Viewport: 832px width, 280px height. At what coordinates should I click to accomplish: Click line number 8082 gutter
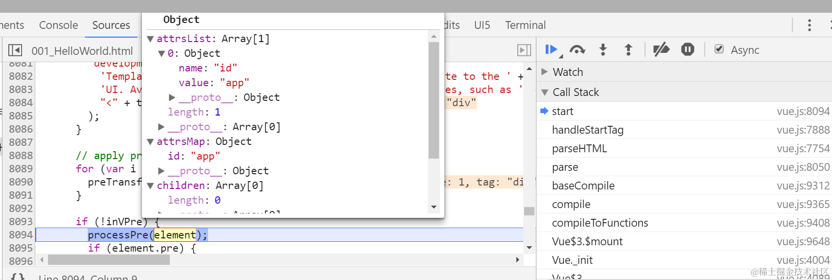[21, 76]
